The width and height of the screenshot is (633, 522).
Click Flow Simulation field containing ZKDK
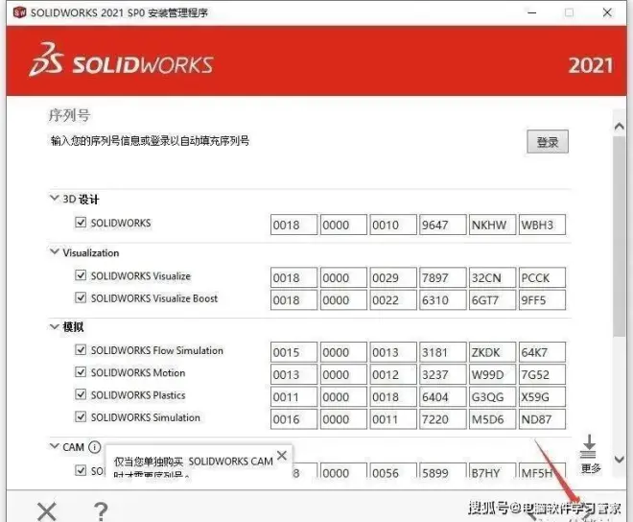(x=492, y=352)
